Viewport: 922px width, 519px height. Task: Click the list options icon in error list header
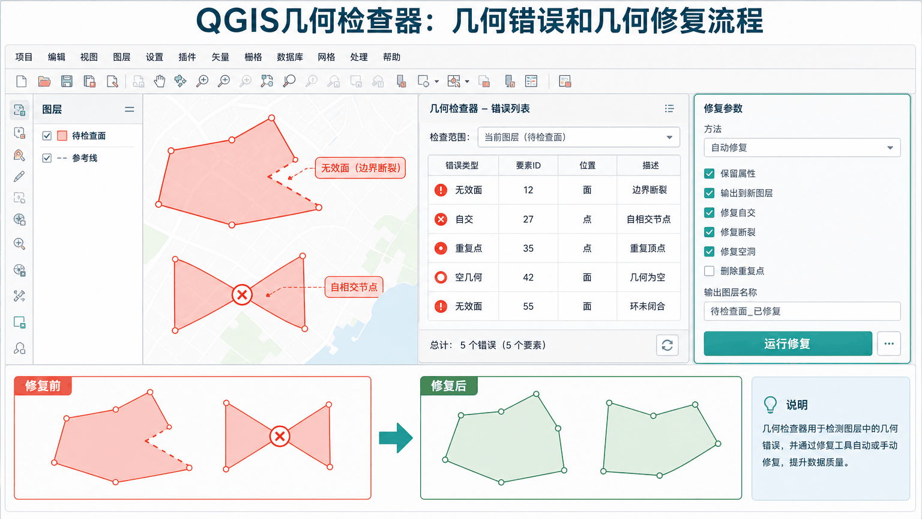click(x=669, y=109)
